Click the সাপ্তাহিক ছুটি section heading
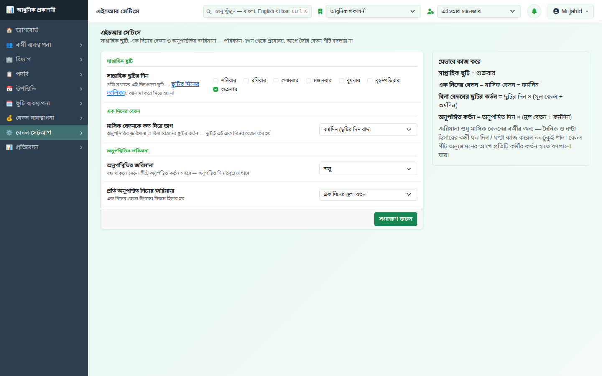Image resolution: width=602 pixels, height=376 pixels. point(120,61)
